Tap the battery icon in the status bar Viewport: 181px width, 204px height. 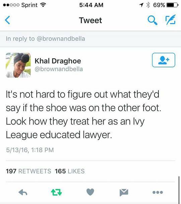[172, 5]
